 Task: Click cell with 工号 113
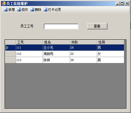click(30, 60)
